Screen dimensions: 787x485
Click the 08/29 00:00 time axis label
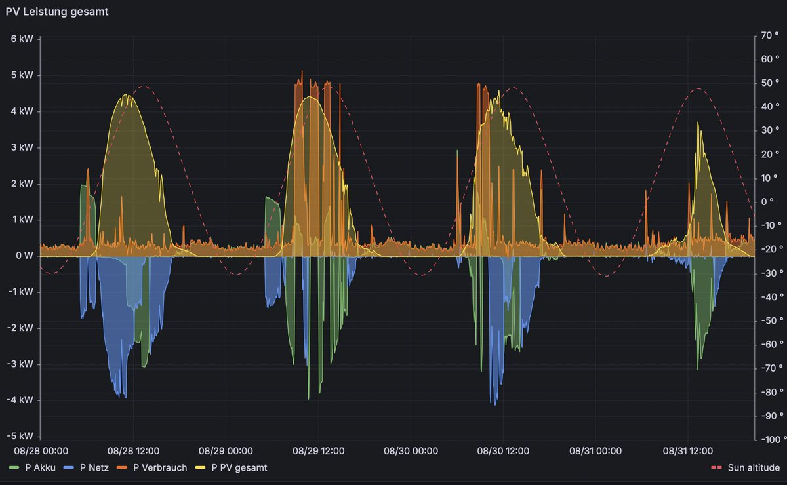coord(226,451)
